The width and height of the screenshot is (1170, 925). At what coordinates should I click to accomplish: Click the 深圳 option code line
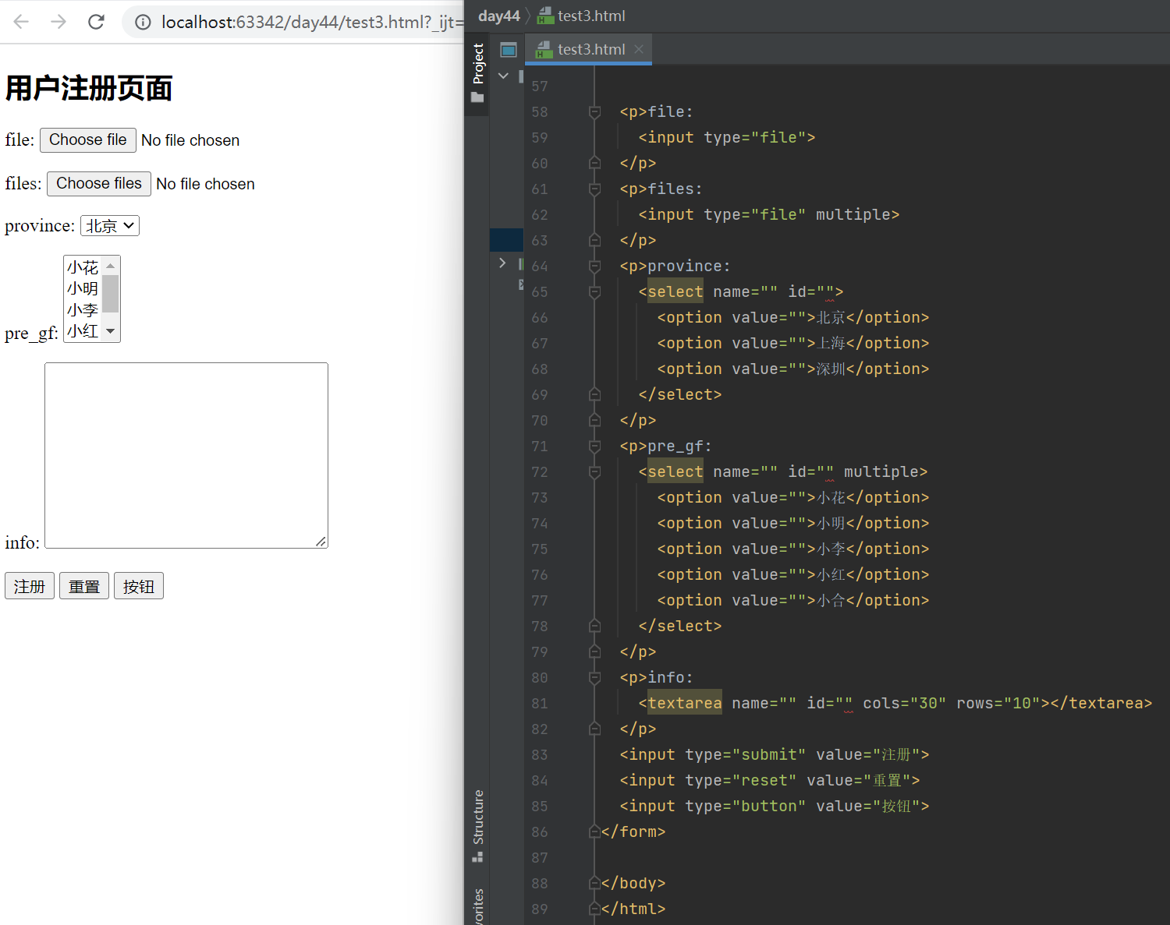click(793, 369)
